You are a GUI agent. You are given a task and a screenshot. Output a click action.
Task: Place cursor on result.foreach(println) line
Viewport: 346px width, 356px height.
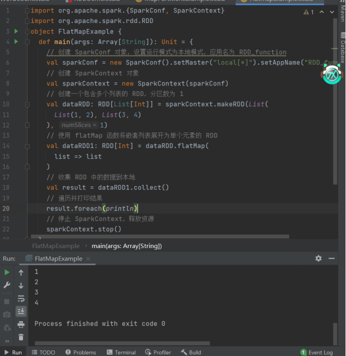pos(92,208)
